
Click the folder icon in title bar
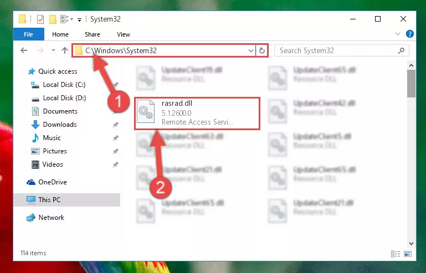tap(22, 19)
